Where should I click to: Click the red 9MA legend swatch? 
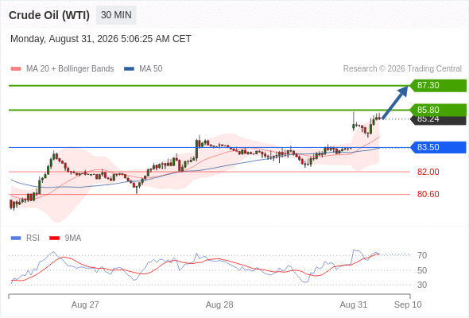[54, 238]
